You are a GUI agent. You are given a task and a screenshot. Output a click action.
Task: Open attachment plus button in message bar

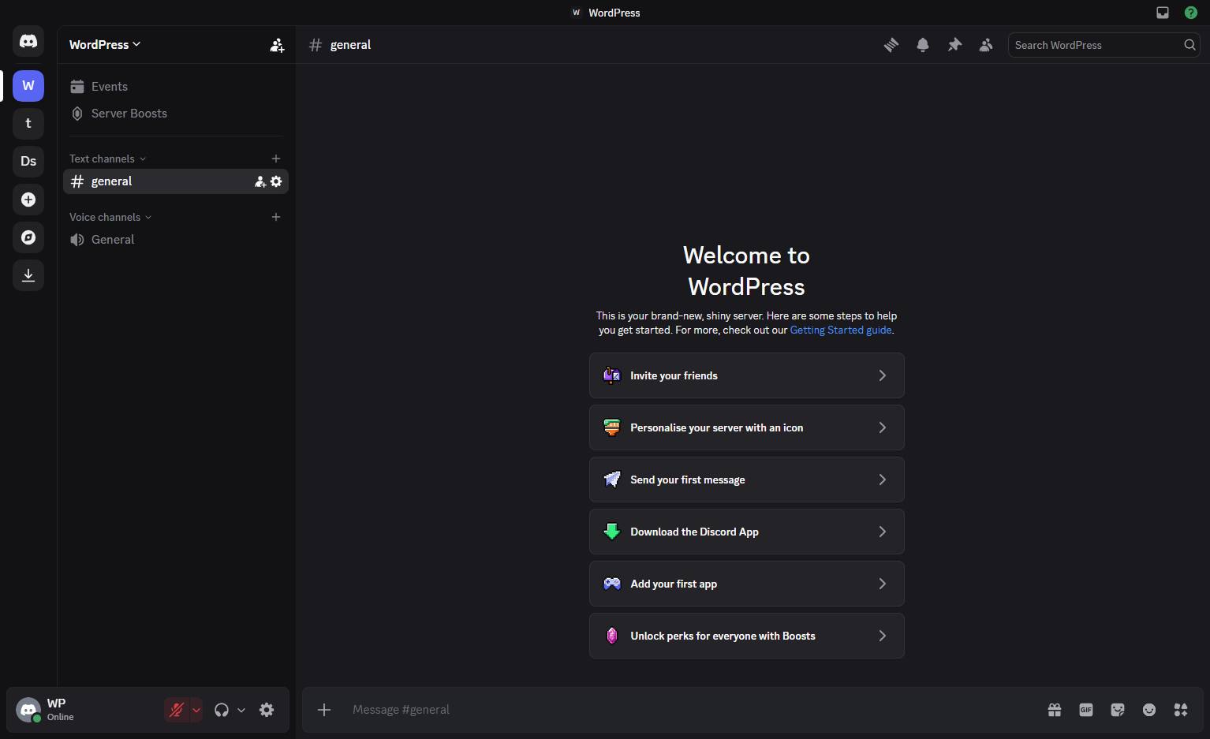click(324, 710)
